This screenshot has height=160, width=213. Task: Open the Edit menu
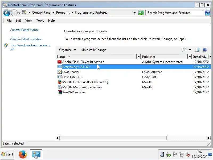(x=18, y=21)
